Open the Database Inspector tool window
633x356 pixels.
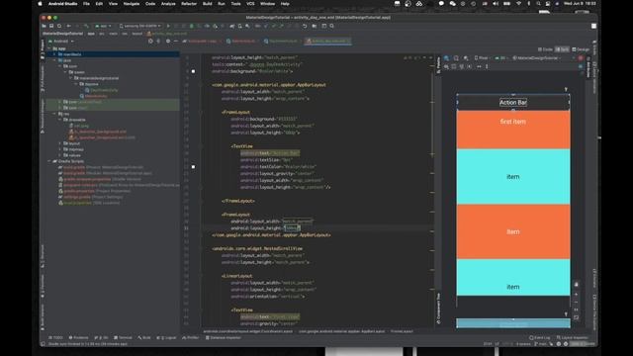click(224, 337)
